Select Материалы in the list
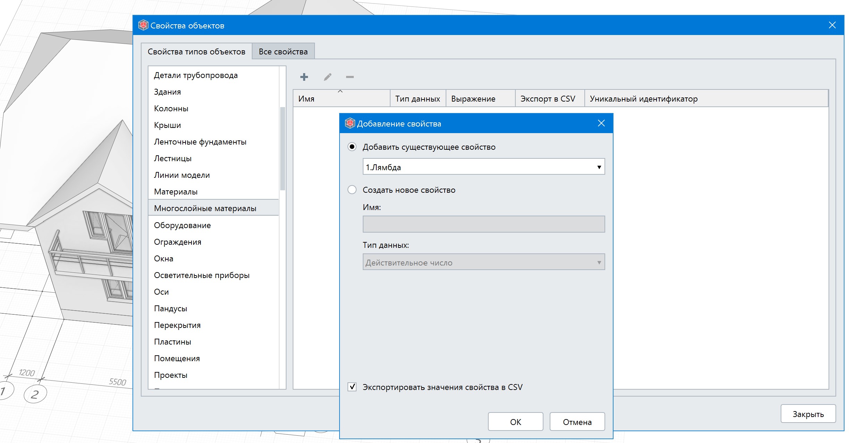Viewport: 849px width, 443px height. (x=214, y=192)
